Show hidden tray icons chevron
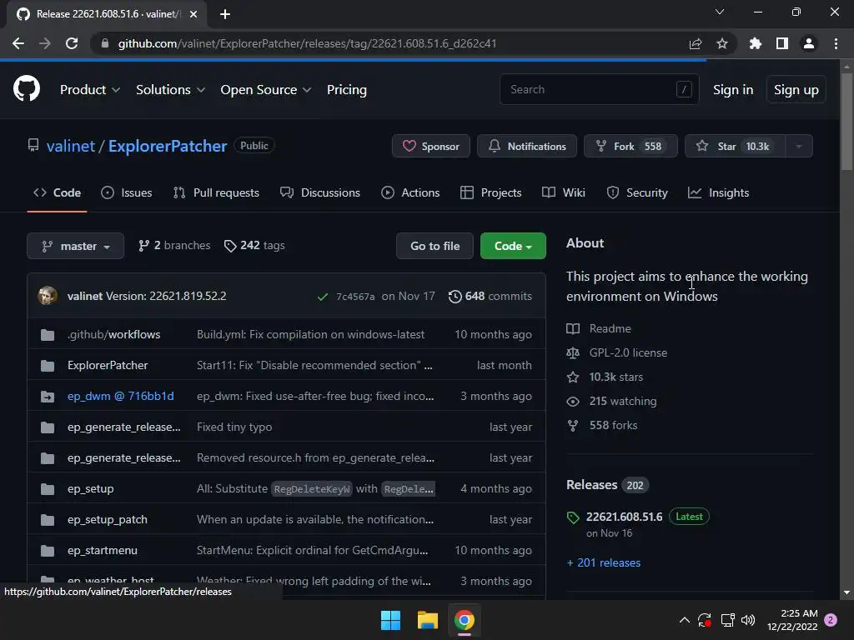This screenshot has height=640, width=854. (685, 620)
